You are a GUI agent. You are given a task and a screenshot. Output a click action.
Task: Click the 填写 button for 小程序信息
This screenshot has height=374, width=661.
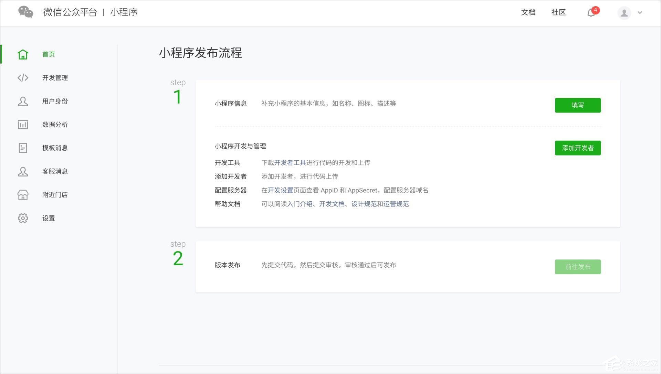coord(577,105)
